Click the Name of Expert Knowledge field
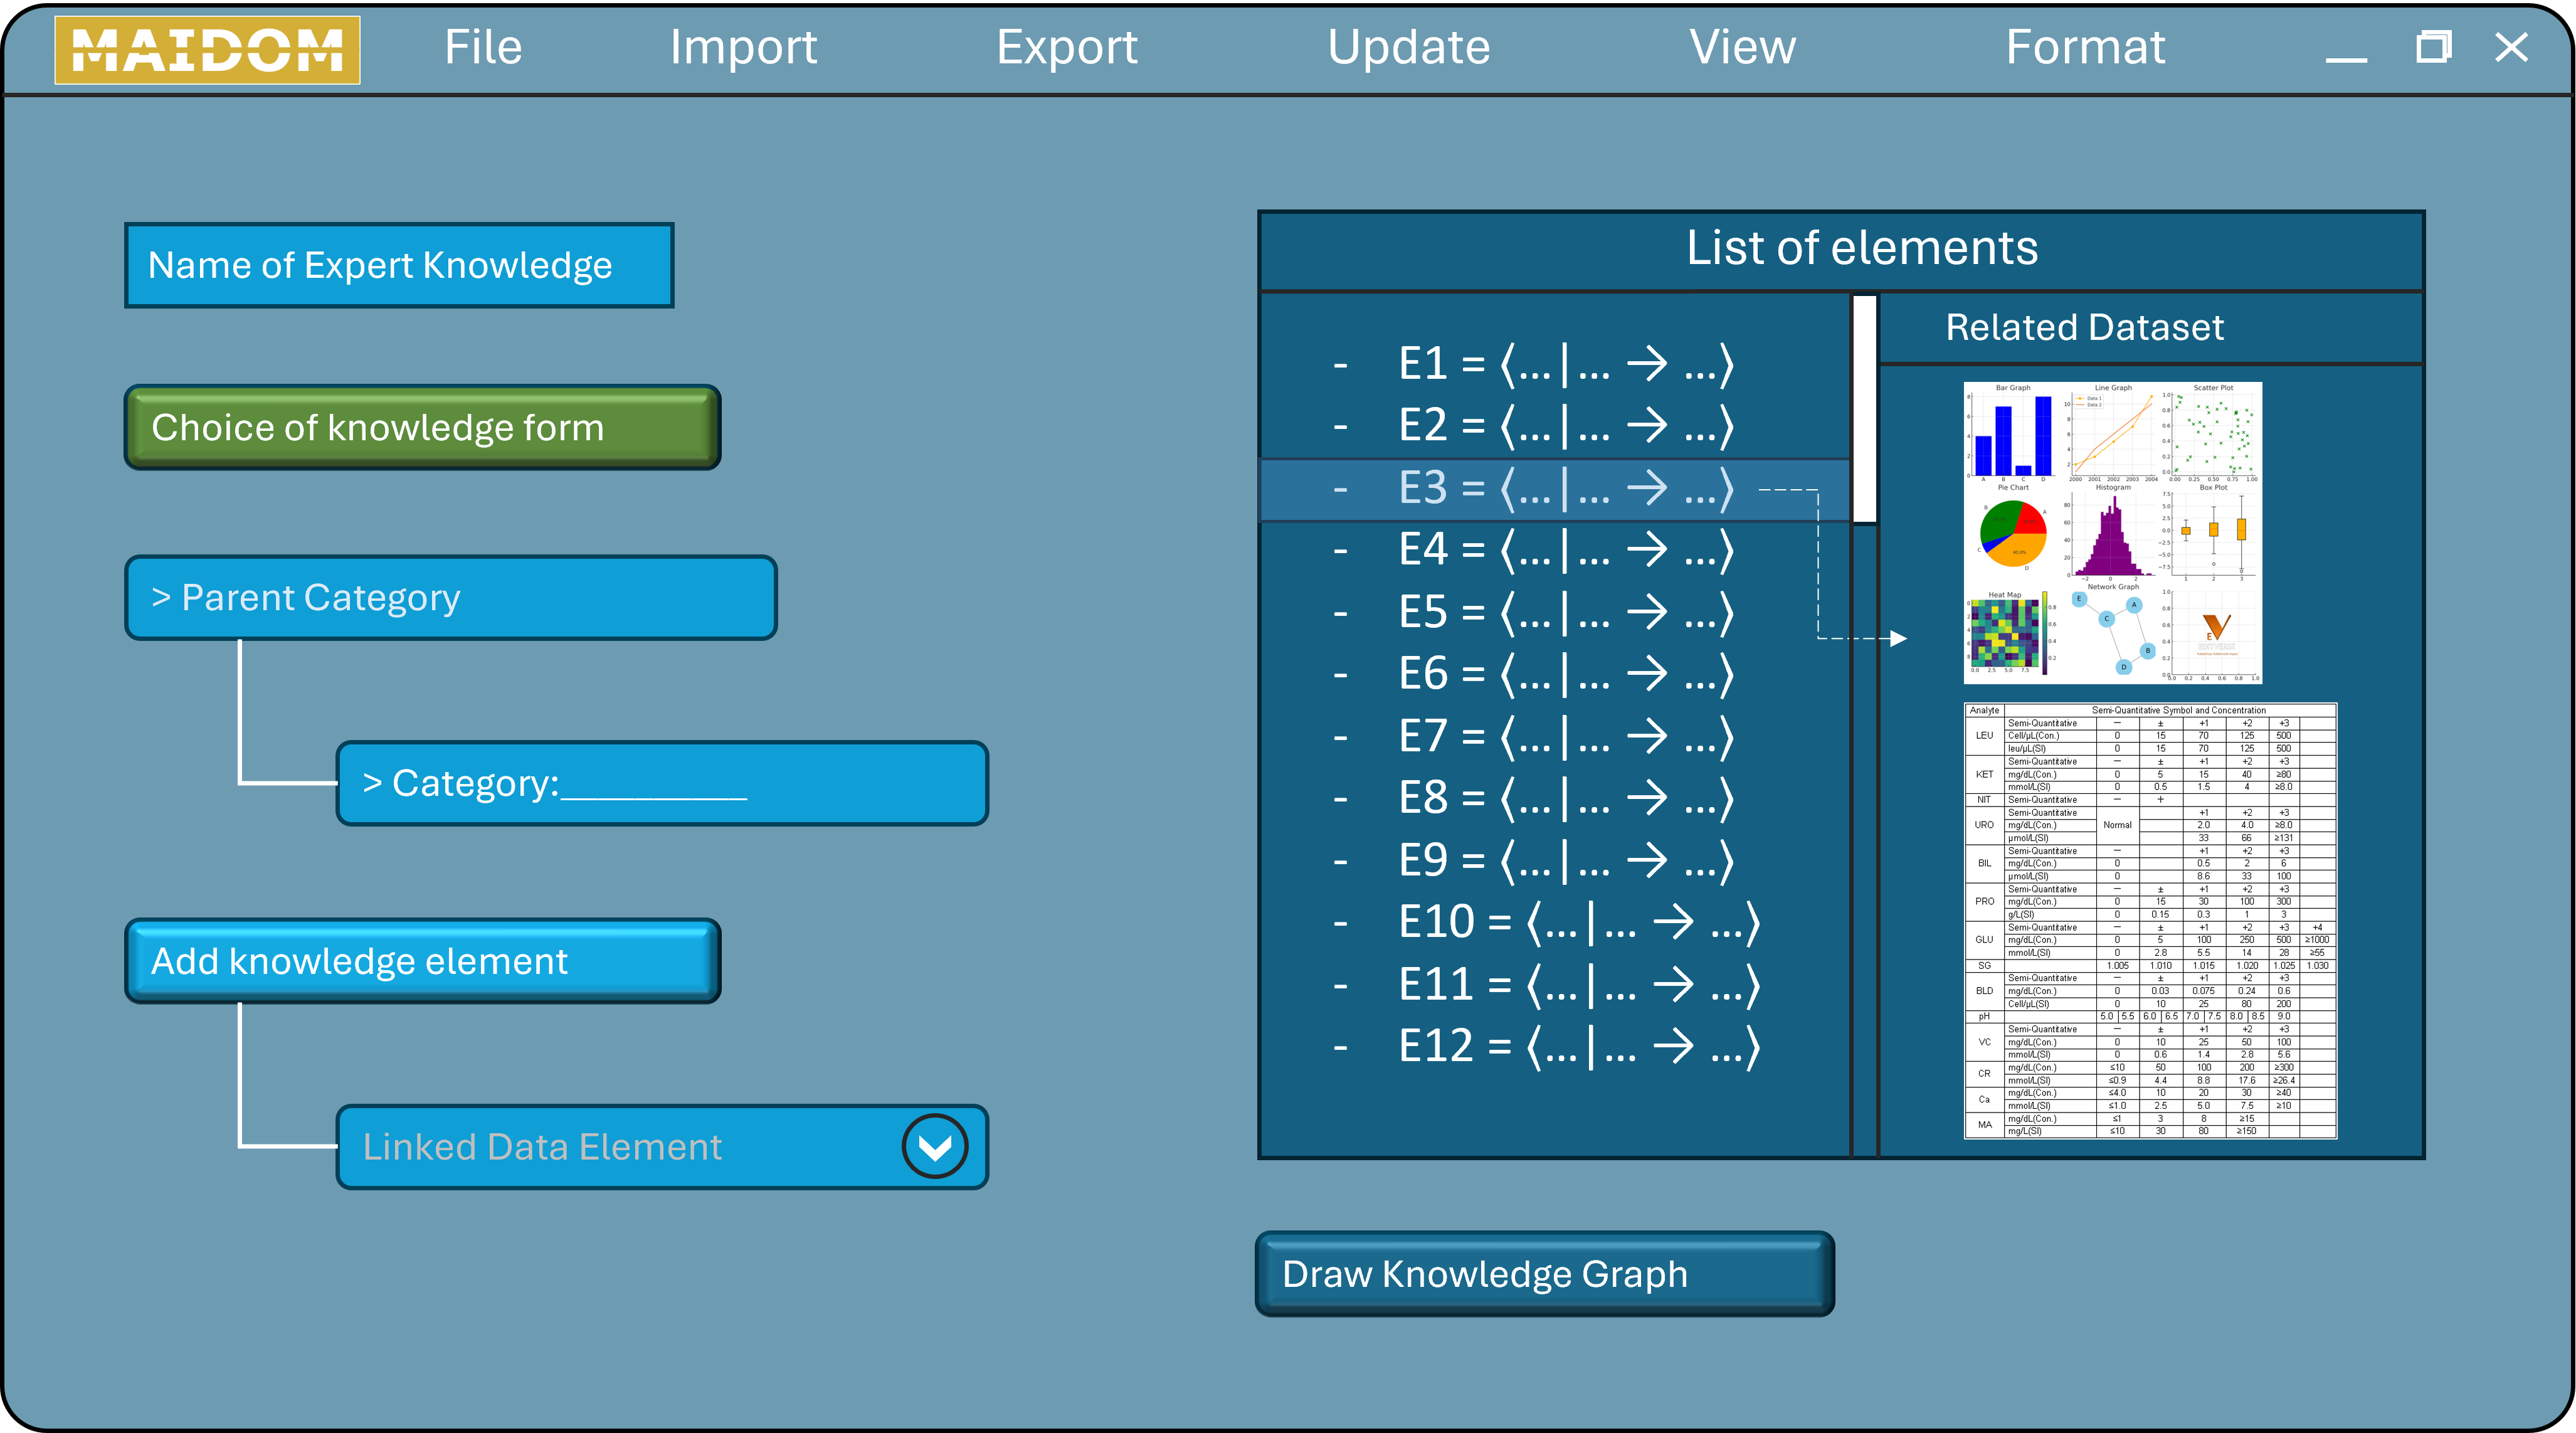Screen dimensions: 2576x1433 (x=399, y=265)
